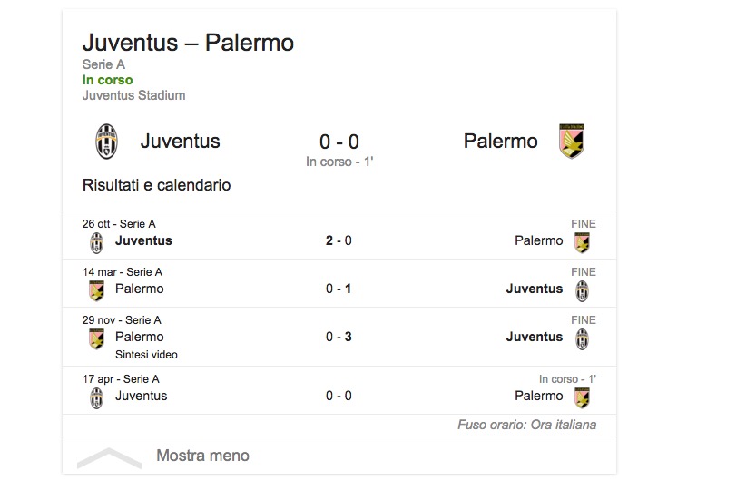
Task: Click Juventus crest in 17 apr match row
Action: [96, 397]
